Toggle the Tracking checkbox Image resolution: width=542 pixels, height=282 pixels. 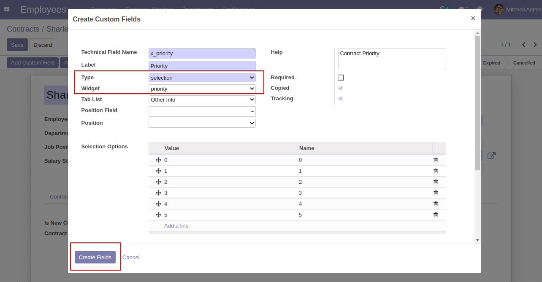pos(341,99)
